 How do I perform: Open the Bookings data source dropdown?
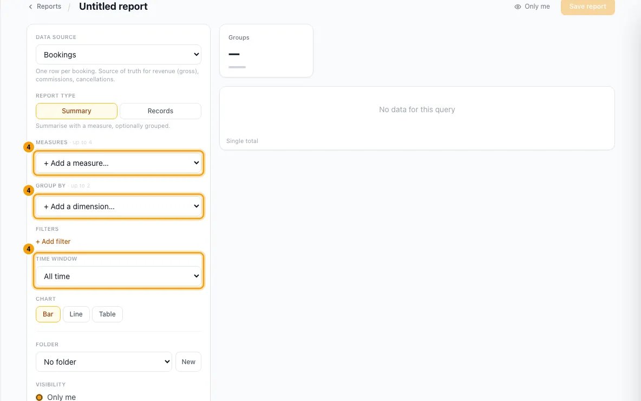(119, 54)
